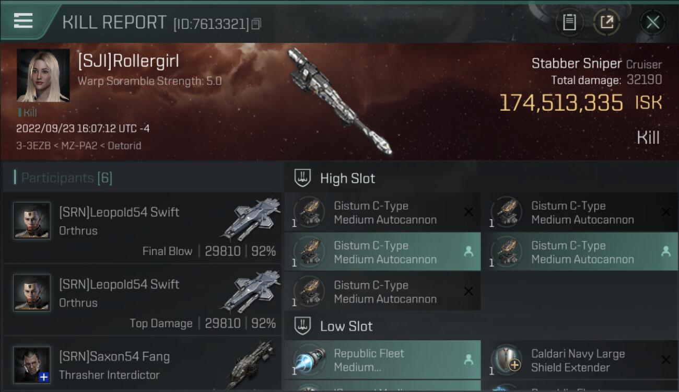The width and height of the screenshot is (679, 392).
Task: Click the Thrasher Interdictor ship icon
Action: (x=251, y=364)
